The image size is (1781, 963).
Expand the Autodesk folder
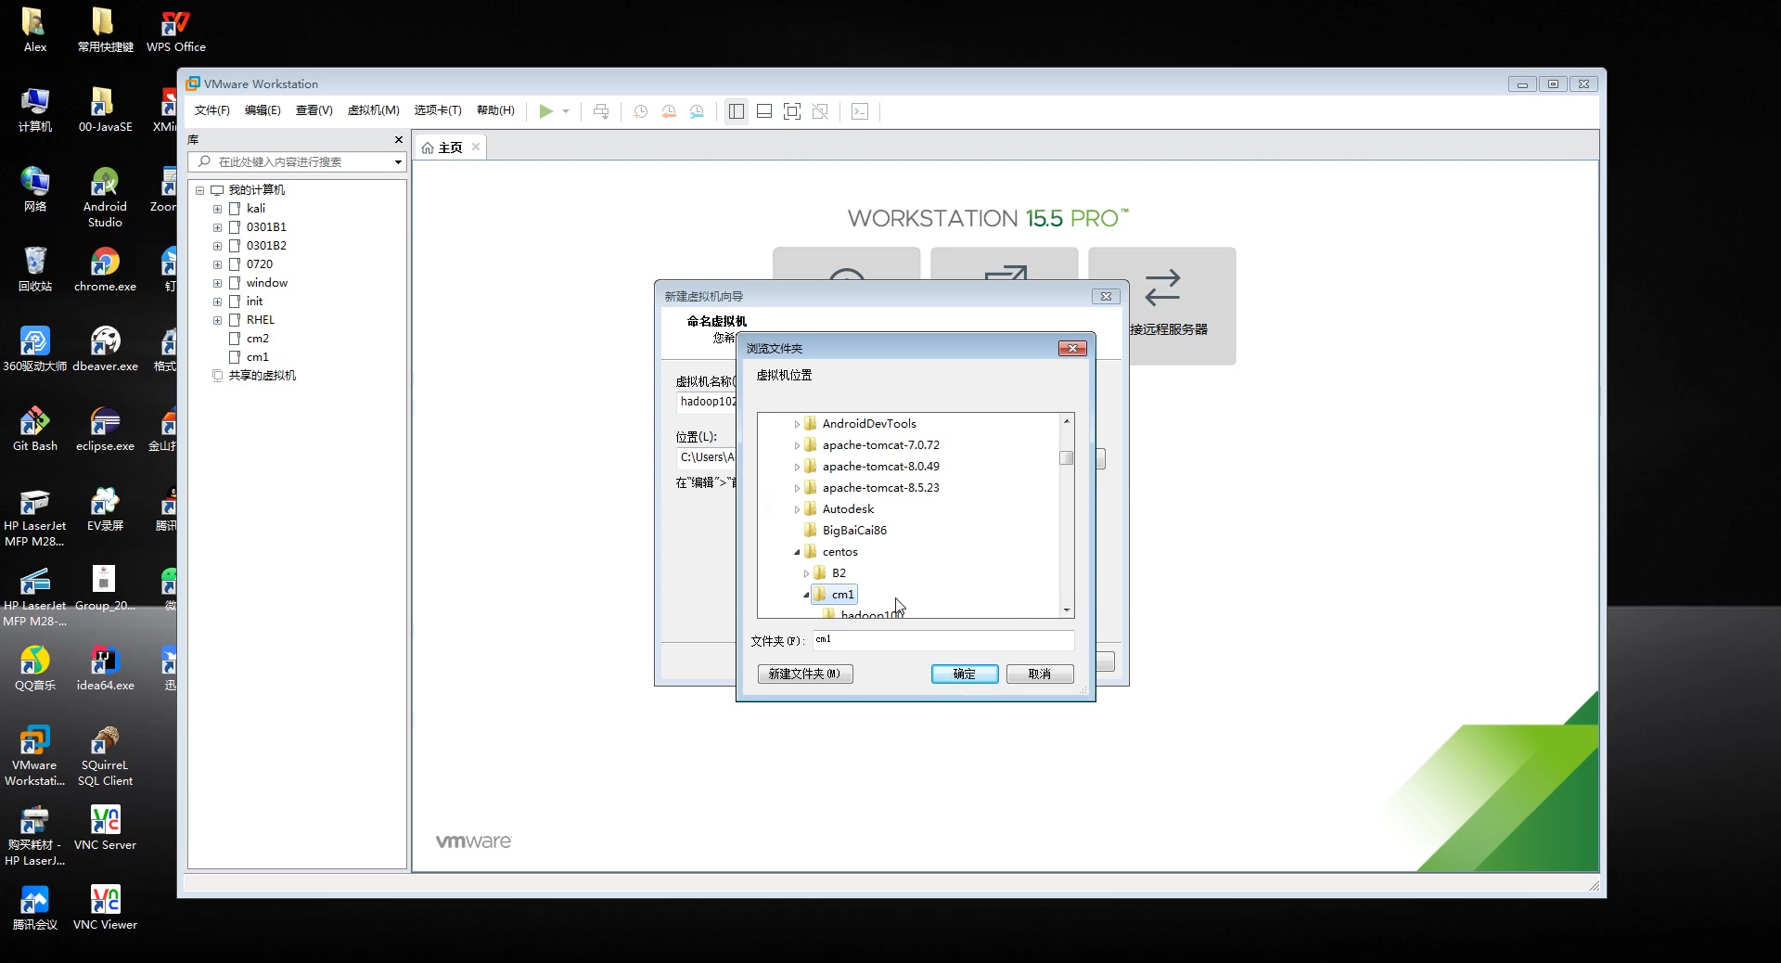point(797,509)
